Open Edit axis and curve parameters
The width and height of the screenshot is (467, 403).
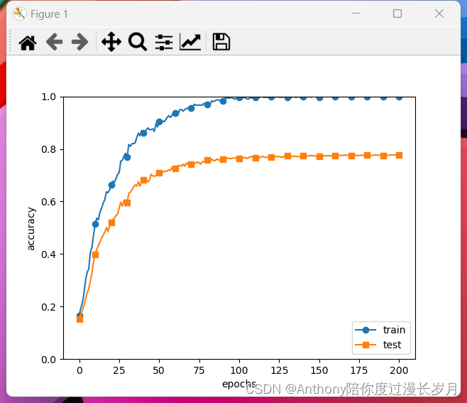click(190, 42)
